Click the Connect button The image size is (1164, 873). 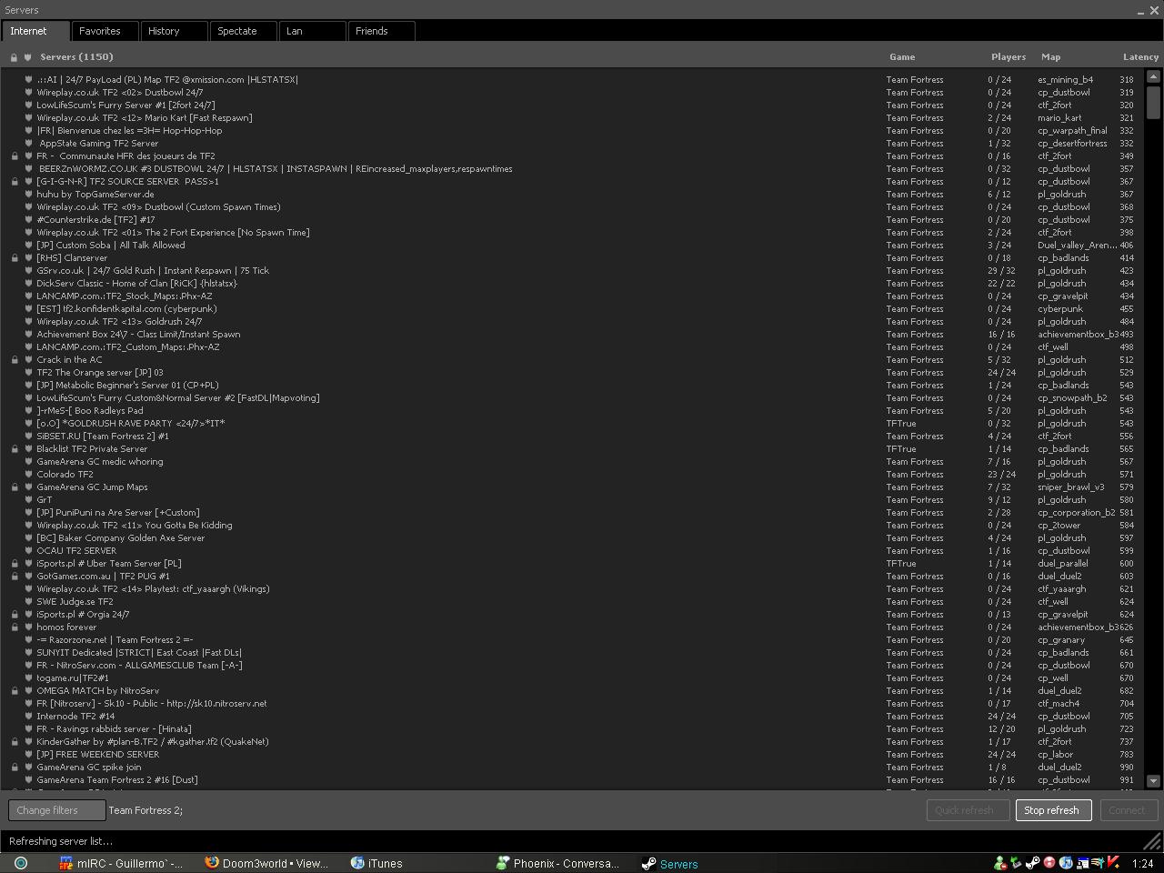coord(1128,810)
